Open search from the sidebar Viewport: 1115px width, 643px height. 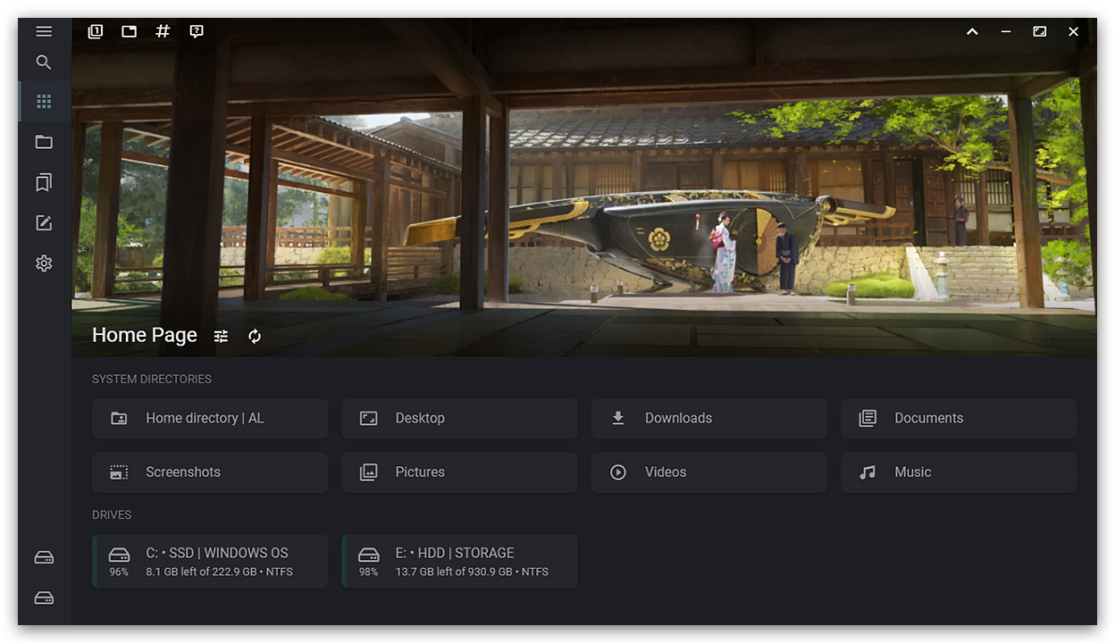[44, 63]
